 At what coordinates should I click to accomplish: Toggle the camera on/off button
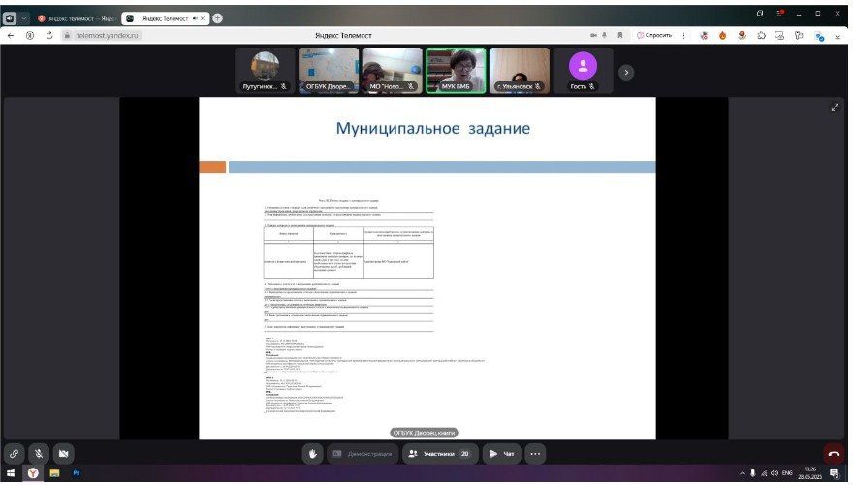coord(64,453)
